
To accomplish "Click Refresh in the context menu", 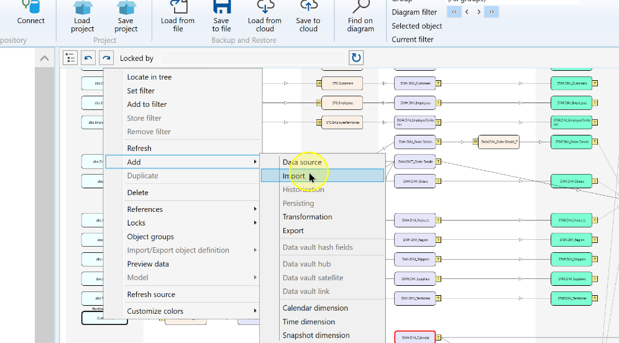I will pos(139,149).
